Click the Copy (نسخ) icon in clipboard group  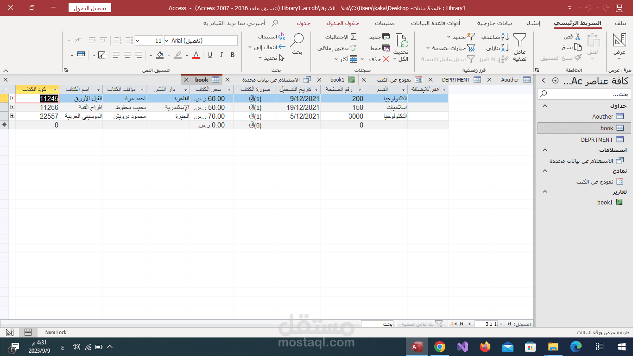click(577, 47)
